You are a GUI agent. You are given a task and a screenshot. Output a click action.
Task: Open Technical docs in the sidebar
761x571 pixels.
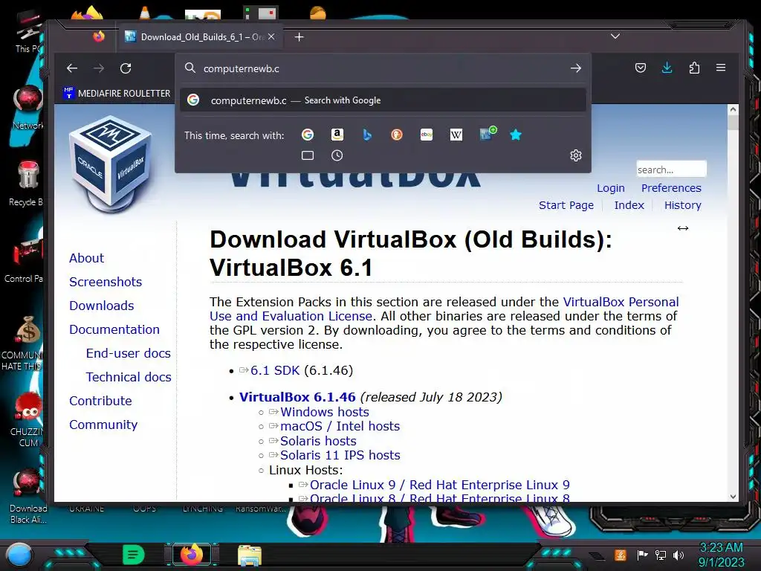129,377
